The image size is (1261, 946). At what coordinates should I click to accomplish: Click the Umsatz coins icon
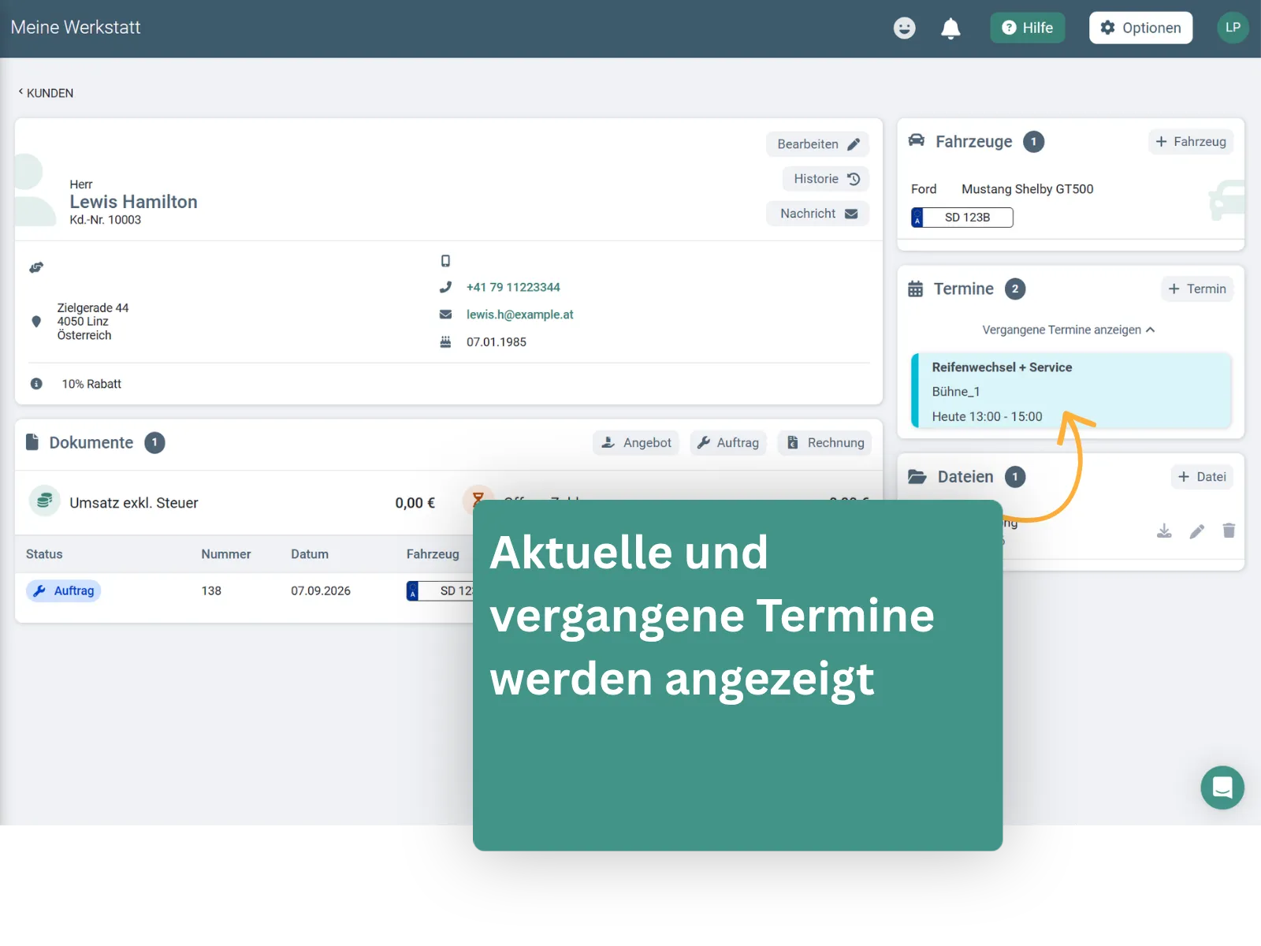[x=45, y=501]
